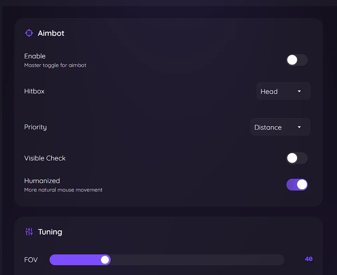Click the Hitbox setting label
The image size is (337, 275).
click(x=34, y=91)
